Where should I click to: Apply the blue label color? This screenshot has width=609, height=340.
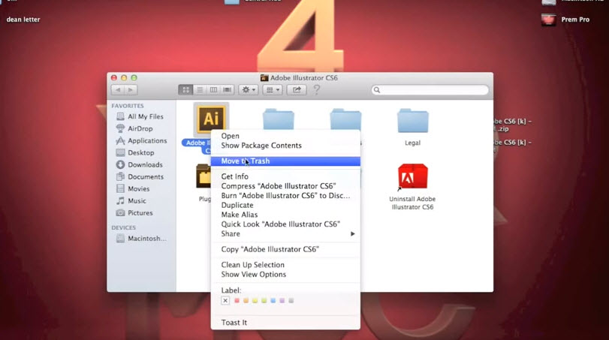pos(273,300)
